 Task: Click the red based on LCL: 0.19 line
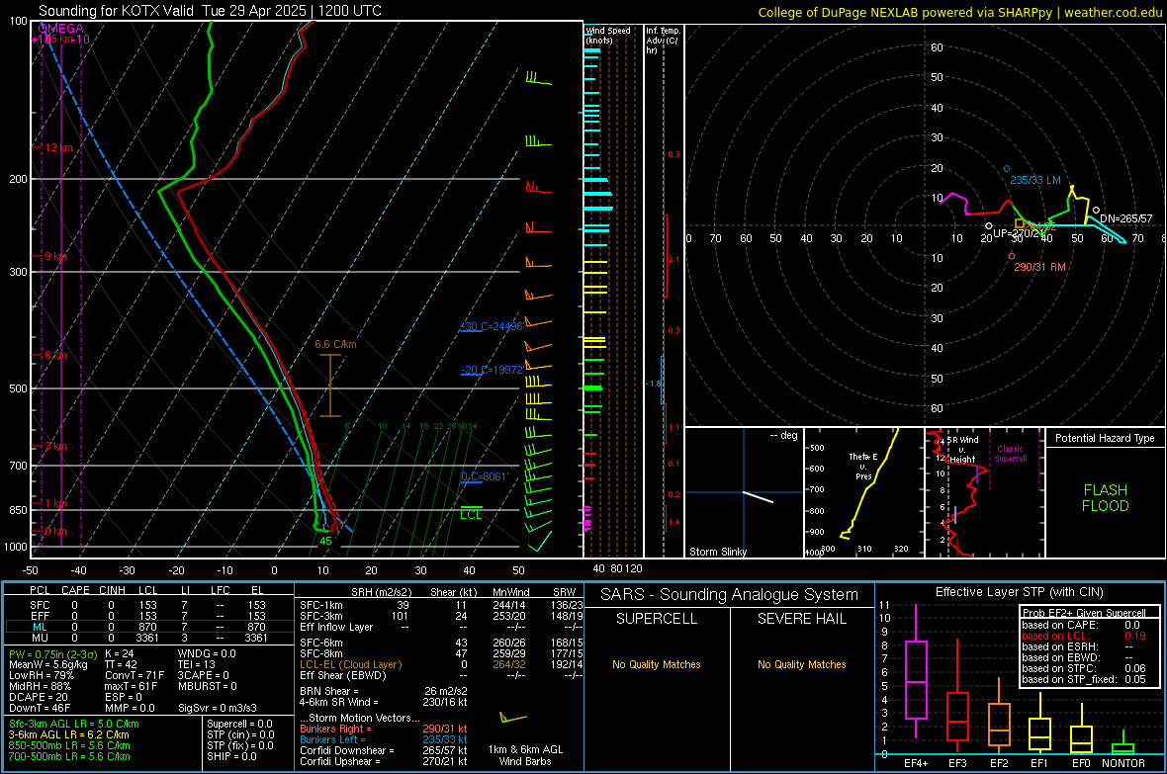(1084, 636)
